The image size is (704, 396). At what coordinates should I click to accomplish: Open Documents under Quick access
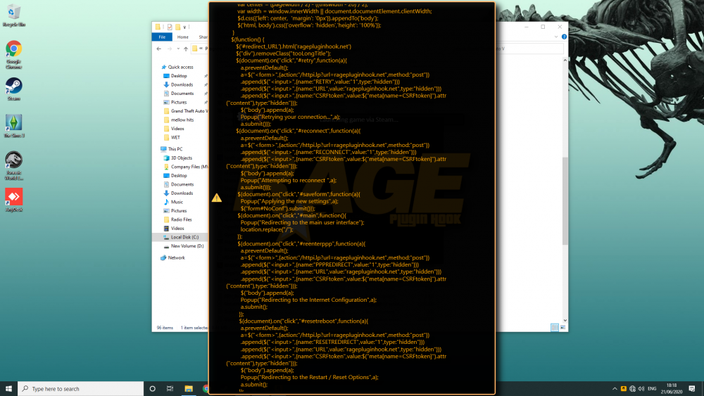[182, 94]
